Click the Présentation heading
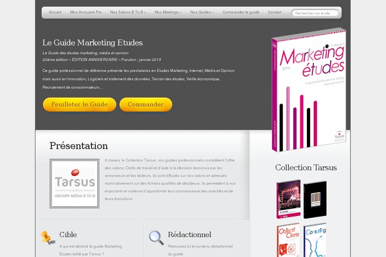 pyautogui.click(x=78, y=146)
